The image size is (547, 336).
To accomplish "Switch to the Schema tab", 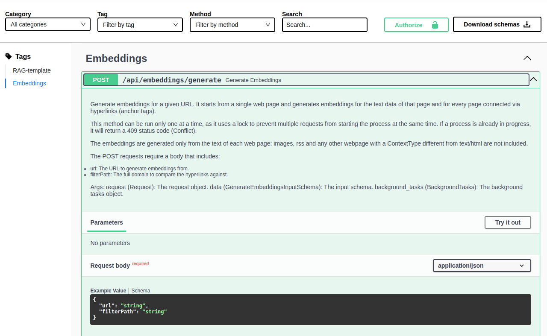I will coord(141,290).
